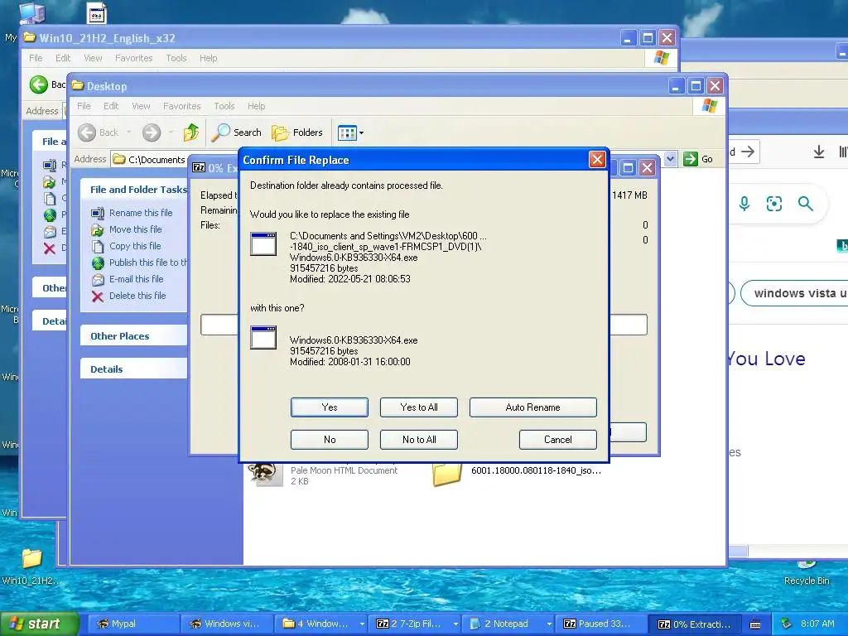Click Back button in Win10_21H2_English_x32 window
Image resolution: width=848 pixels, height=636 pixels.
(x=47, y=84)
